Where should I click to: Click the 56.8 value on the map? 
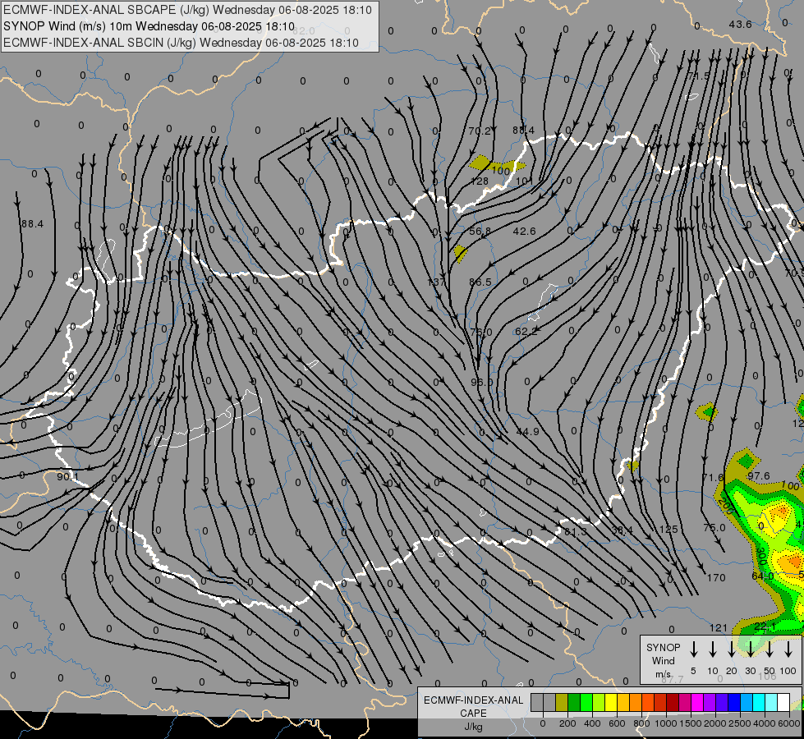(x=480, y=232)
